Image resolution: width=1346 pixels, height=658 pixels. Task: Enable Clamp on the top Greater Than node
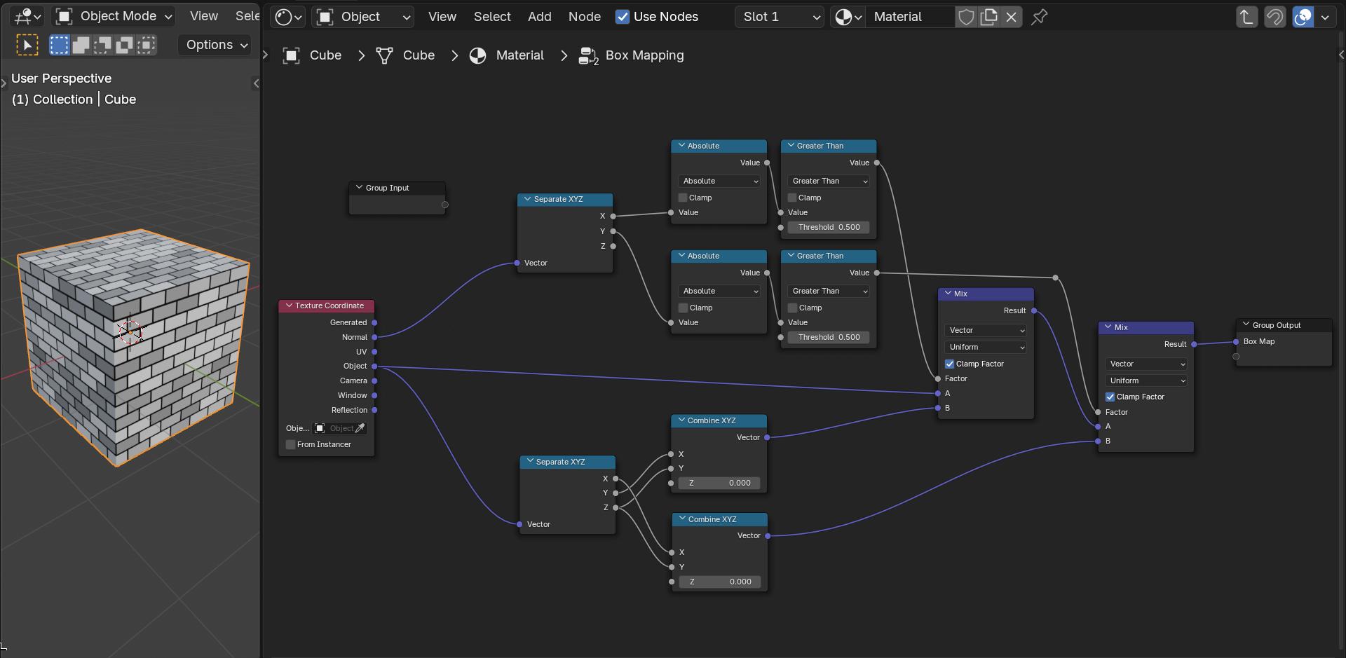(x=792, y=198)
